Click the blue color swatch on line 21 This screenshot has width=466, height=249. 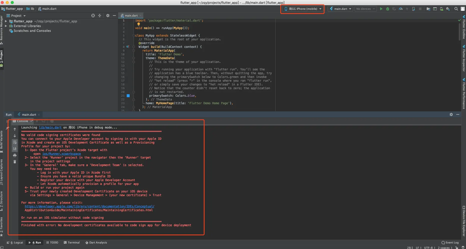coord(128,96)
